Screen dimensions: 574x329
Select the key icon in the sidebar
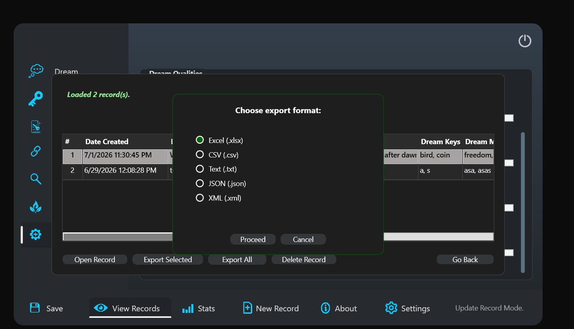pyautogui.click(x=35, y=99)
